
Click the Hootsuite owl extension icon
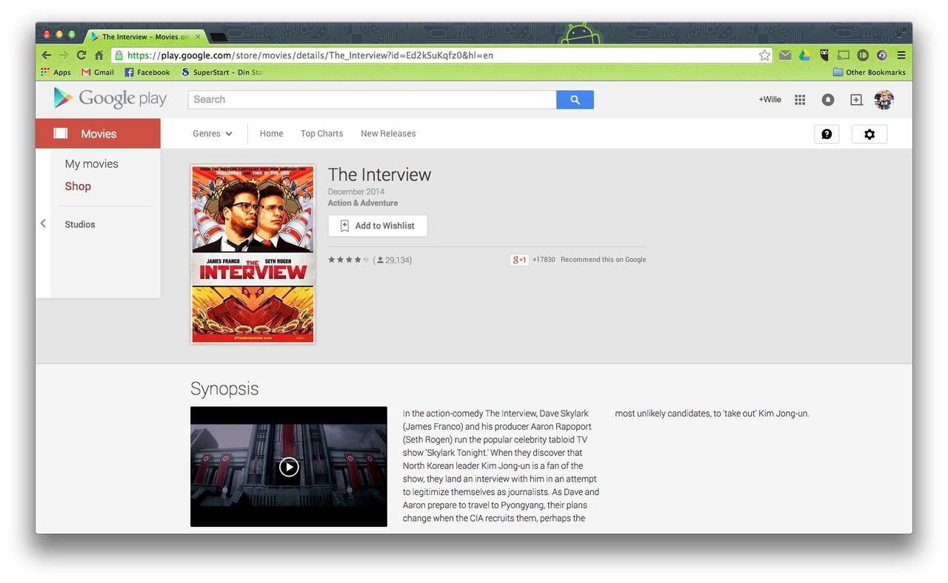click(x=824, y=55)
